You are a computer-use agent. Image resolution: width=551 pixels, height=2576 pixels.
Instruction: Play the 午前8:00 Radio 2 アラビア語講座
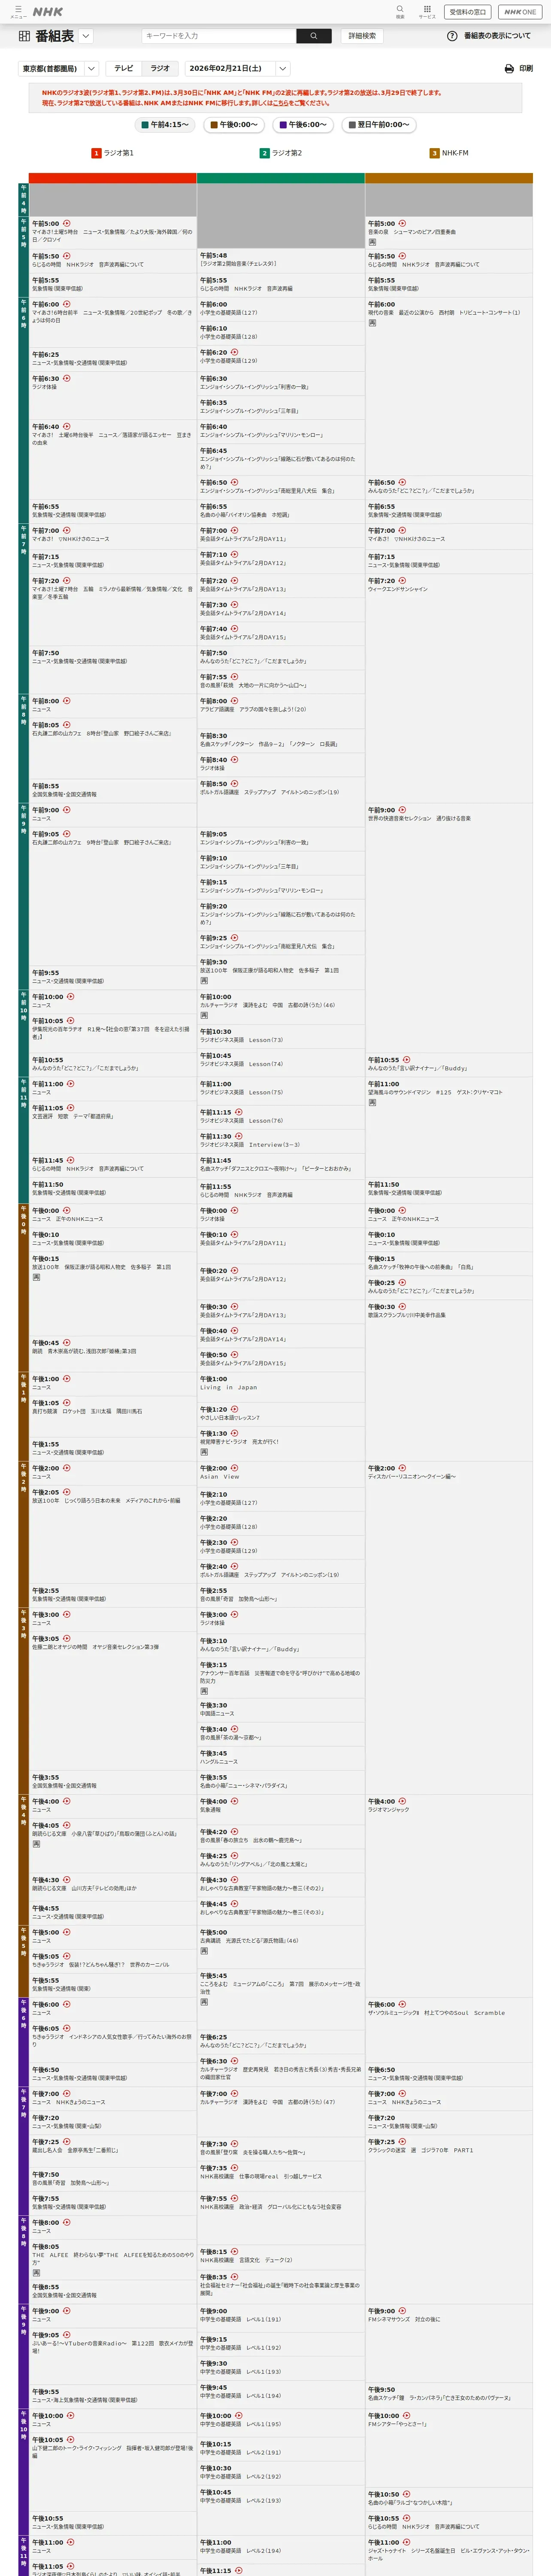[235, 701]
